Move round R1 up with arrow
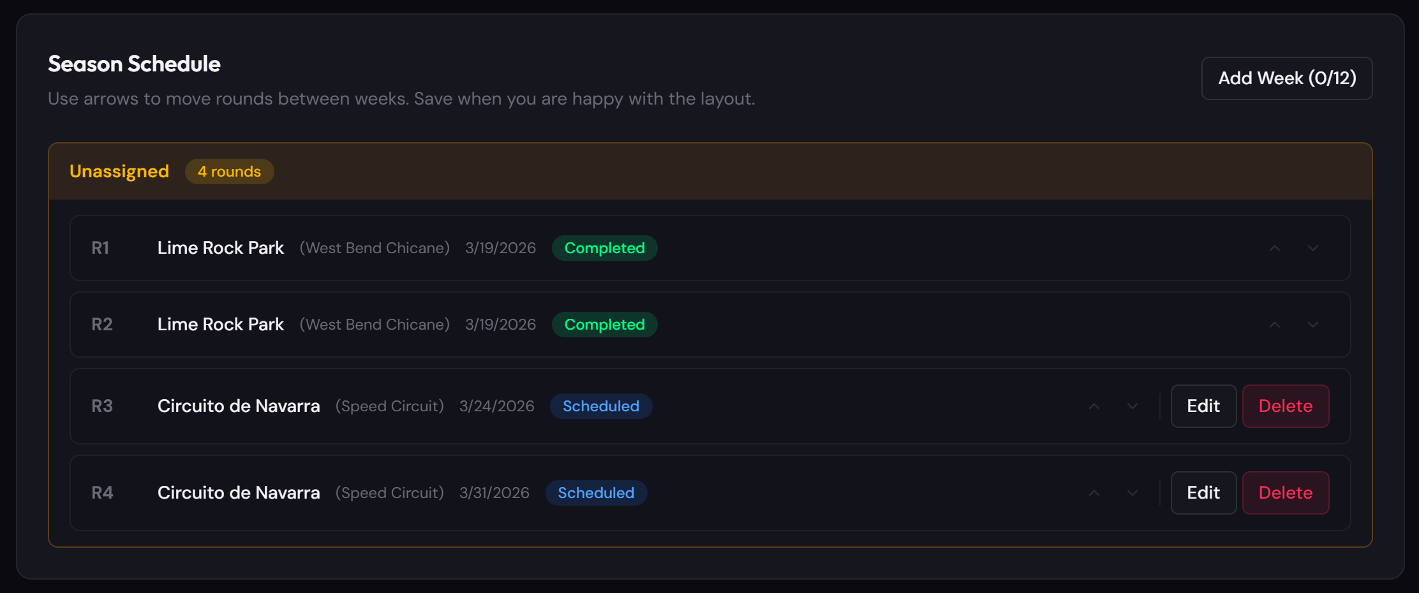 [x=1274, y=248]
